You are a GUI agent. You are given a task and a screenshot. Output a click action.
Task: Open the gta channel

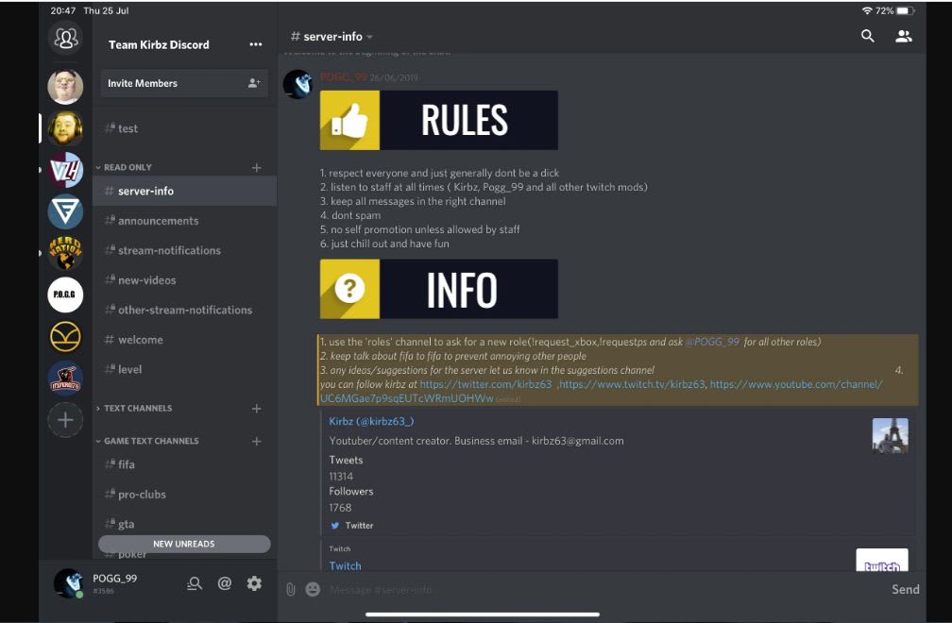tap(184, 524)
